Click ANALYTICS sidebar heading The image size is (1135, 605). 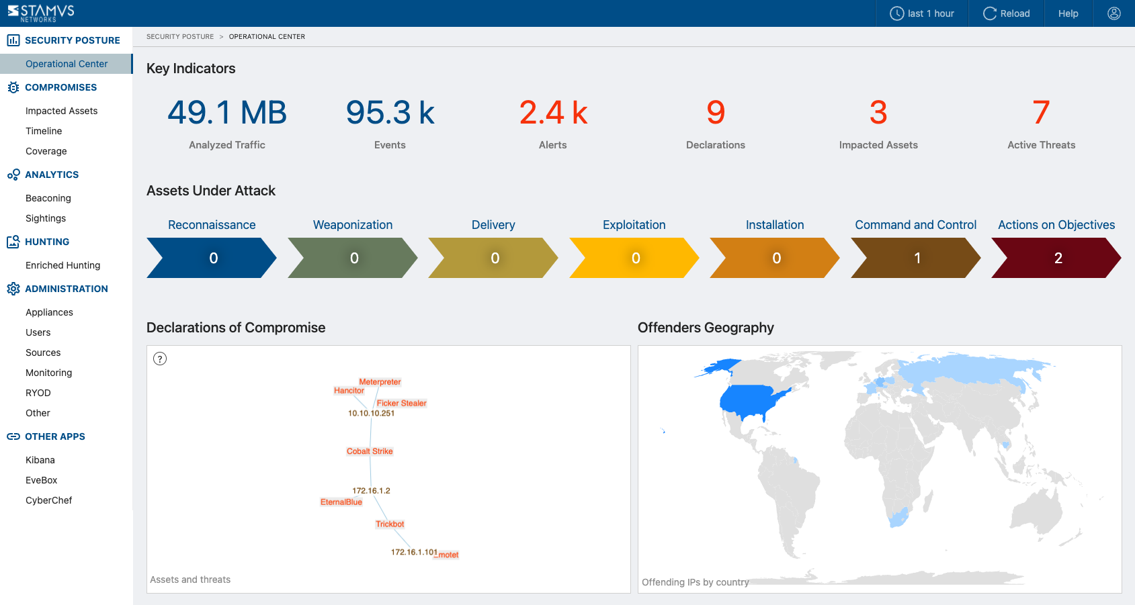52,175
